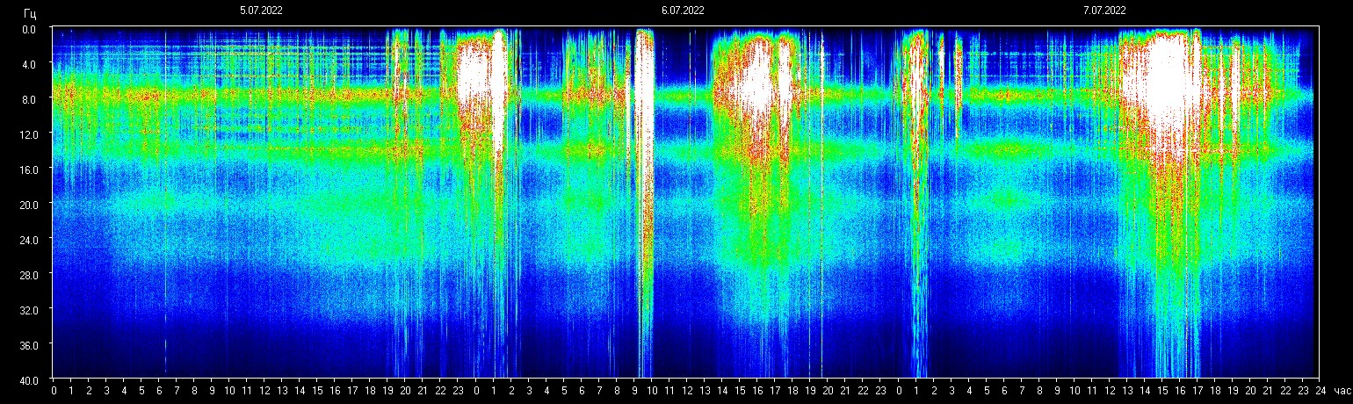Click the Гц frequency axis unit label
The width and height of the screenshot is (1353, 404).
(x=30, y=12)
